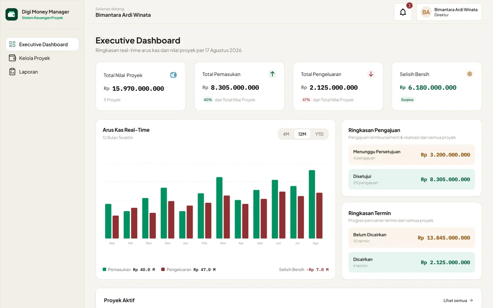The height and width of the screenshot is (308, 493).
Task: Click the Feb month label on chart
Action: (x=204, y=243)
